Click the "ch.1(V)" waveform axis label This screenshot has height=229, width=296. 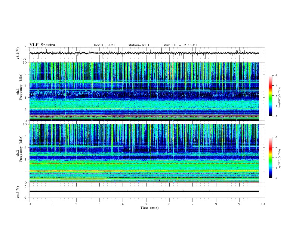point(18,53)
